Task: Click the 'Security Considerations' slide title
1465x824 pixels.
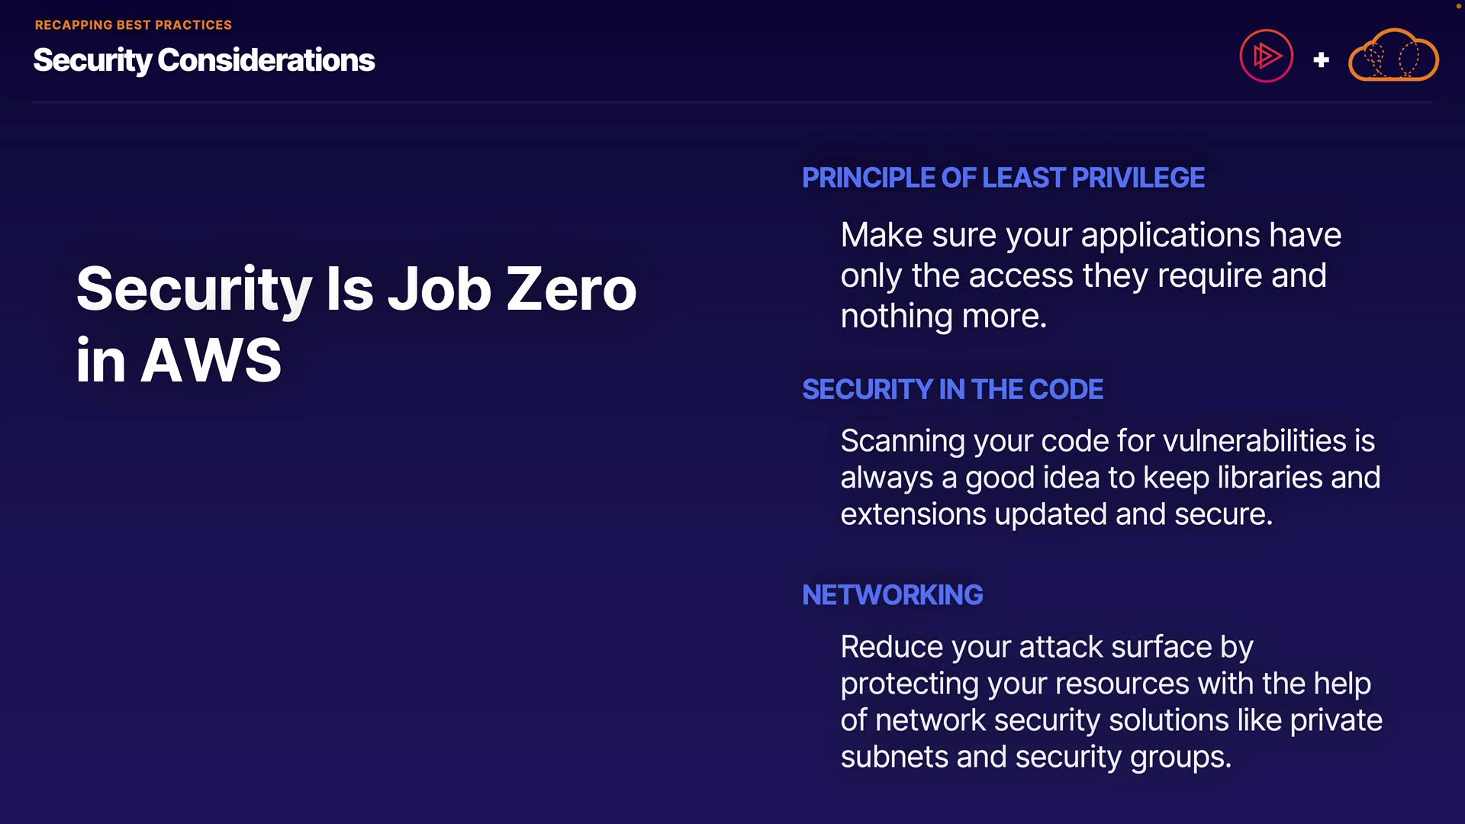Action: tap(204, 60)
